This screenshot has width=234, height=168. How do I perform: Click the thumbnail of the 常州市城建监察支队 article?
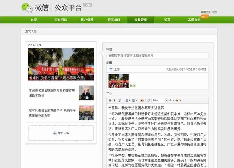click(x=86, y=93)
